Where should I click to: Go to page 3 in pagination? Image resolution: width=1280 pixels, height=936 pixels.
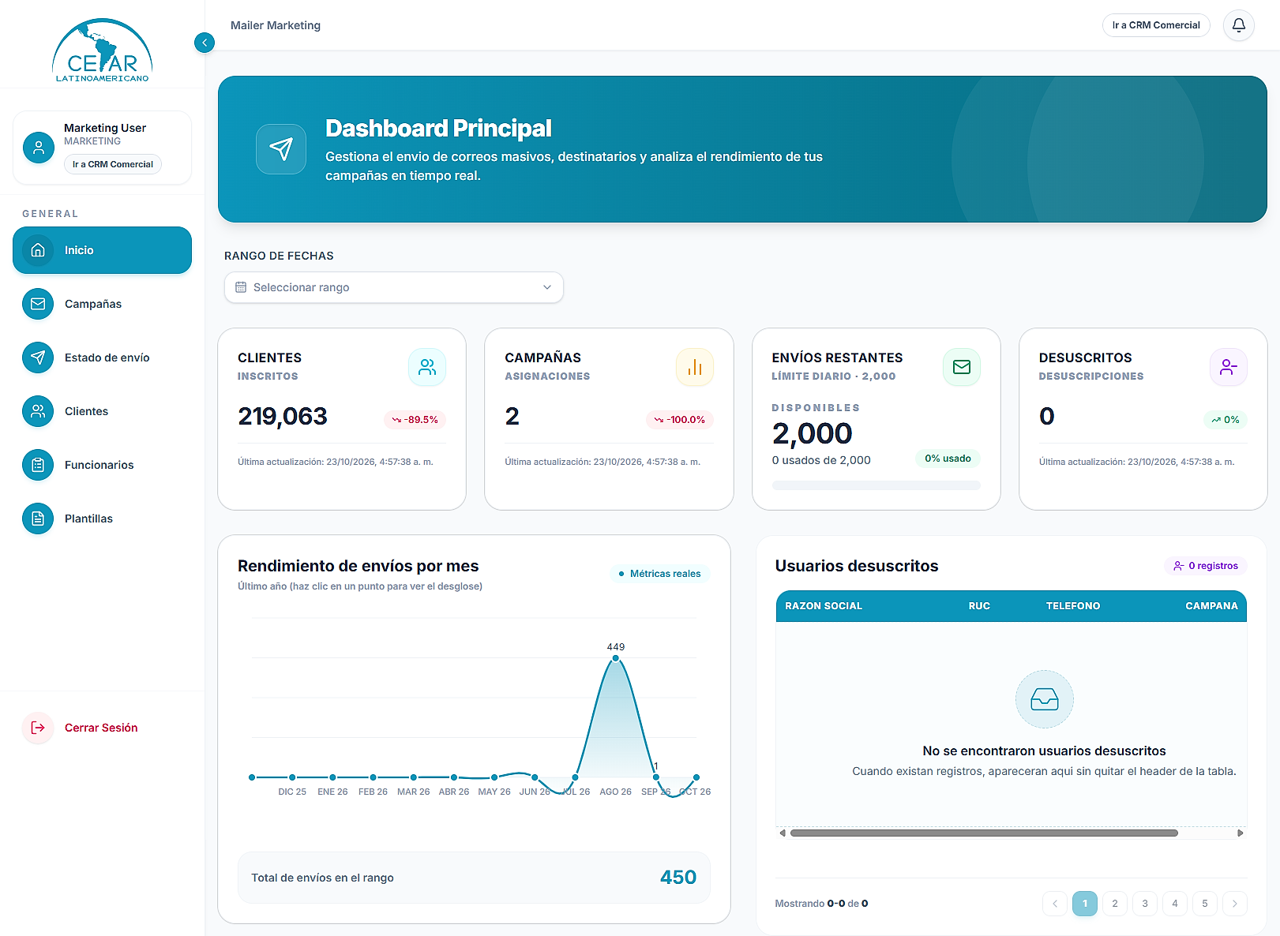coord(1145,904)
